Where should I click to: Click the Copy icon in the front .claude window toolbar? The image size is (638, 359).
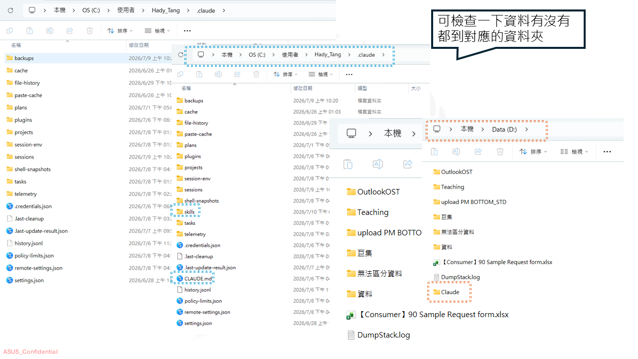[x=180, y=74]
